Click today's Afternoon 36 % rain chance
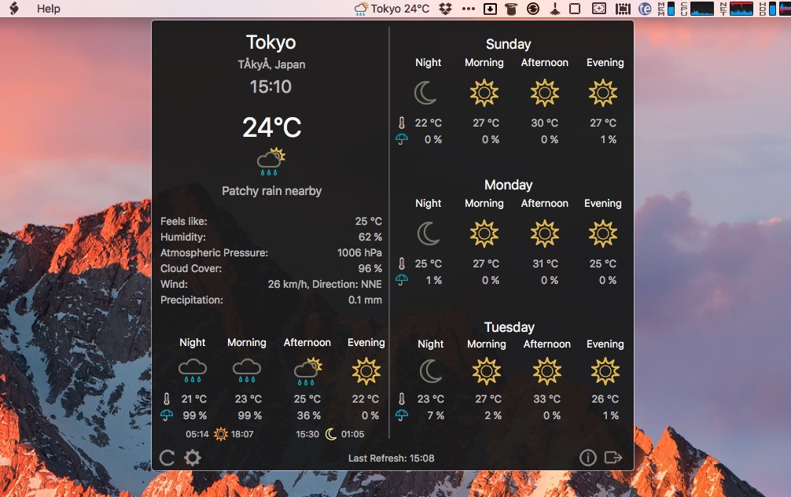 308,415
